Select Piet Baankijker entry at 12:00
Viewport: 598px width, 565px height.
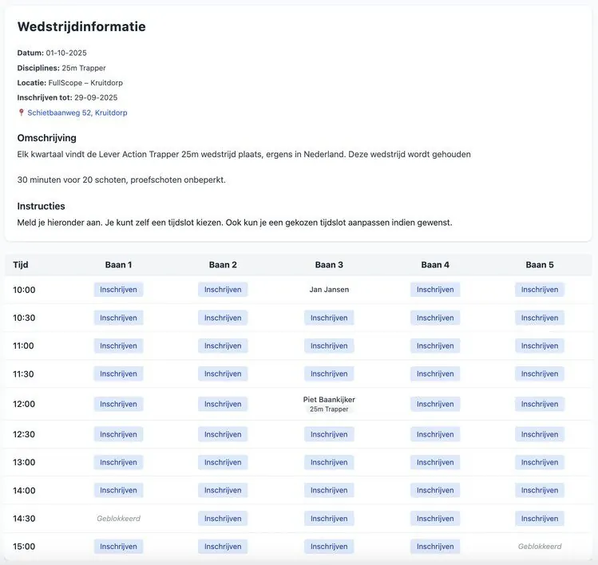[x=329, y=400]
